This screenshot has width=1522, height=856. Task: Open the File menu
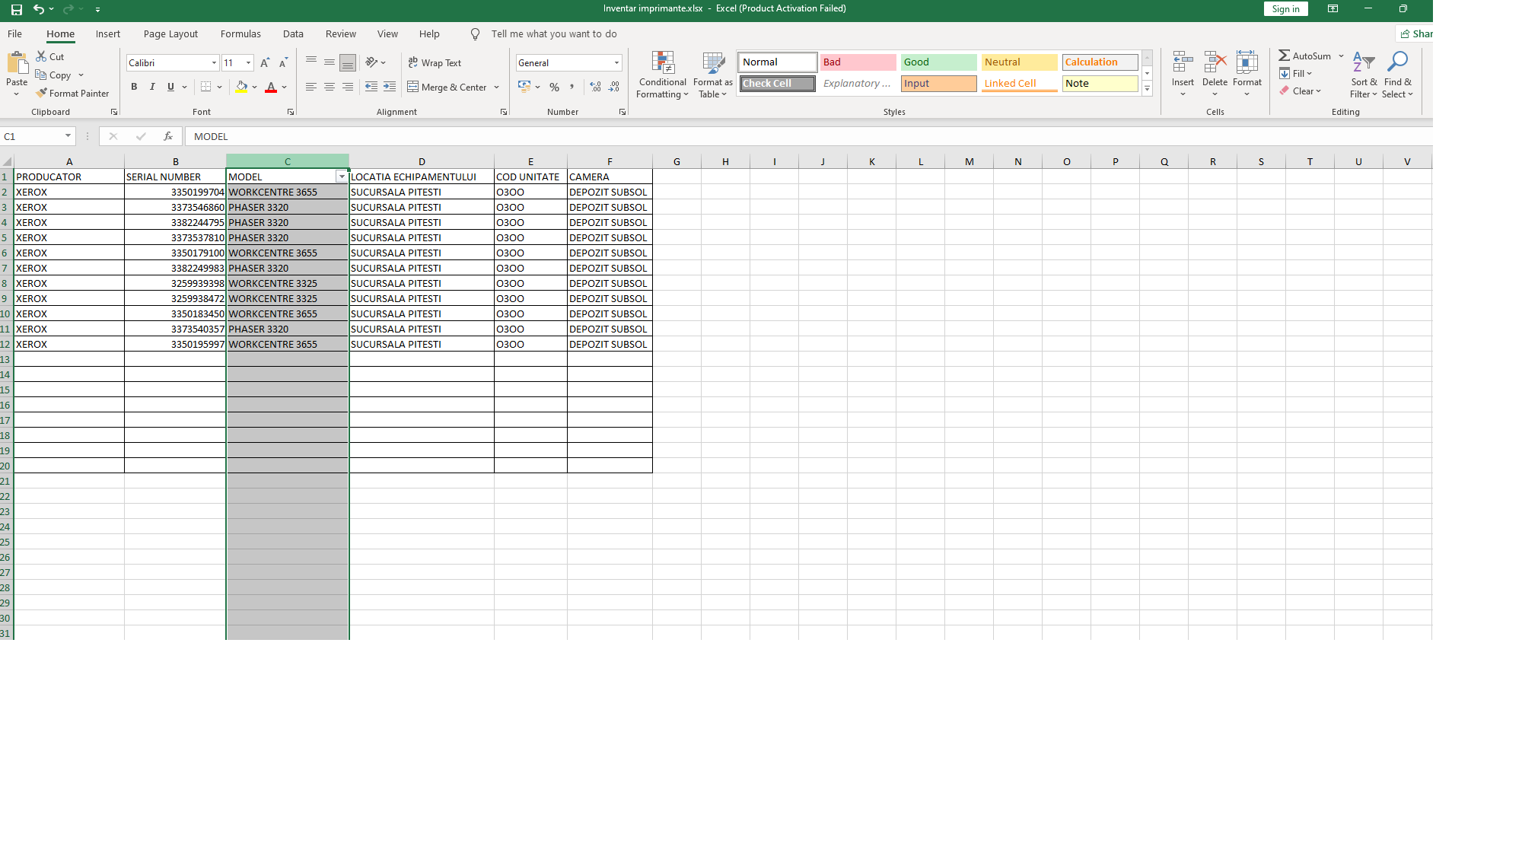tap(14, 33)
